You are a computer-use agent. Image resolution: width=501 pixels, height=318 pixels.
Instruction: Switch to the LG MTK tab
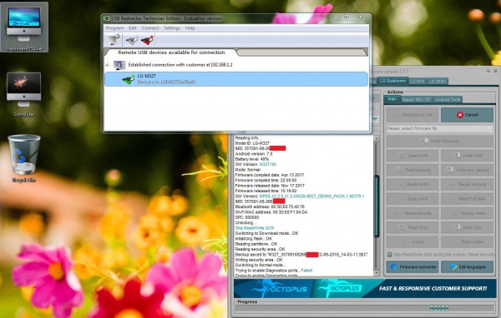point(417,82)
